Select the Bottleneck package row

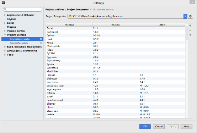tap(116, 32)
